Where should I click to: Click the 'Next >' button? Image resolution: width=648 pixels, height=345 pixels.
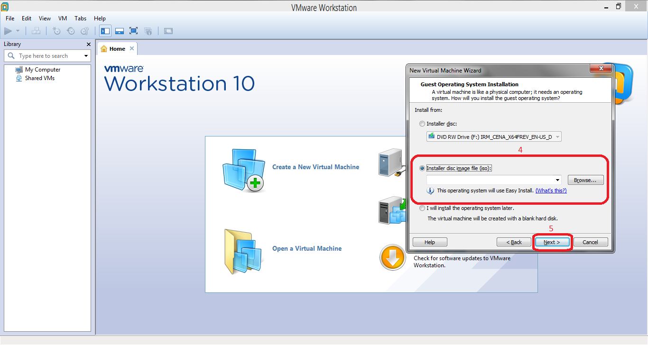pos(552,242)
